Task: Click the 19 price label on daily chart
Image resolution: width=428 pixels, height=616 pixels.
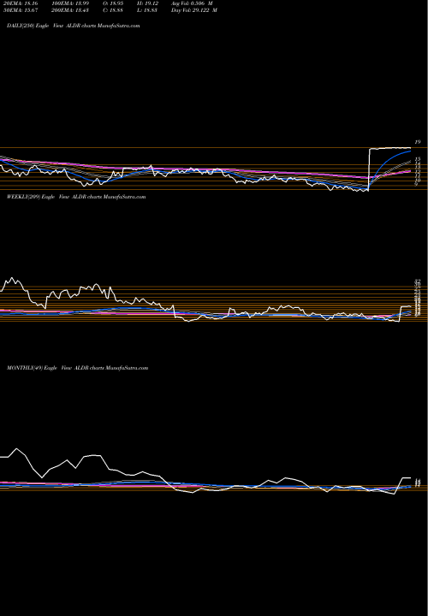Action: (418, 142)
